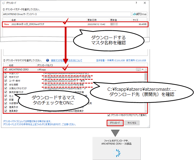The image size is (194, 160).
Task: Click the 物件マスタ download path text
Action: 67,77
